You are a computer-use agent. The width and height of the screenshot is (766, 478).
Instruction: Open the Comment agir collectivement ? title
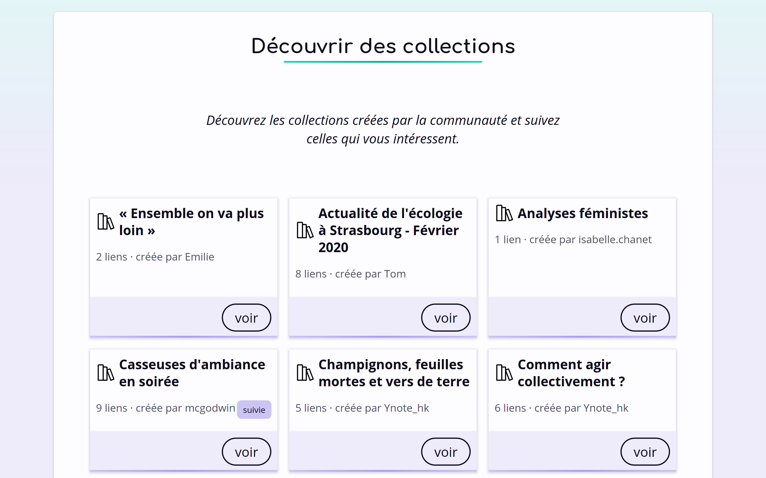pyautogui.click(x=571, y=373)
